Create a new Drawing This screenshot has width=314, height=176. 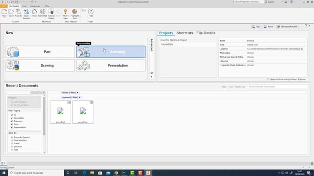(40, 66)
